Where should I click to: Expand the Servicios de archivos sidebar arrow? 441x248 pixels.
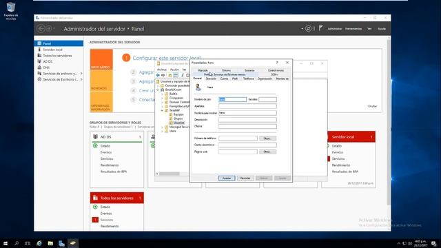coord(81,74)
